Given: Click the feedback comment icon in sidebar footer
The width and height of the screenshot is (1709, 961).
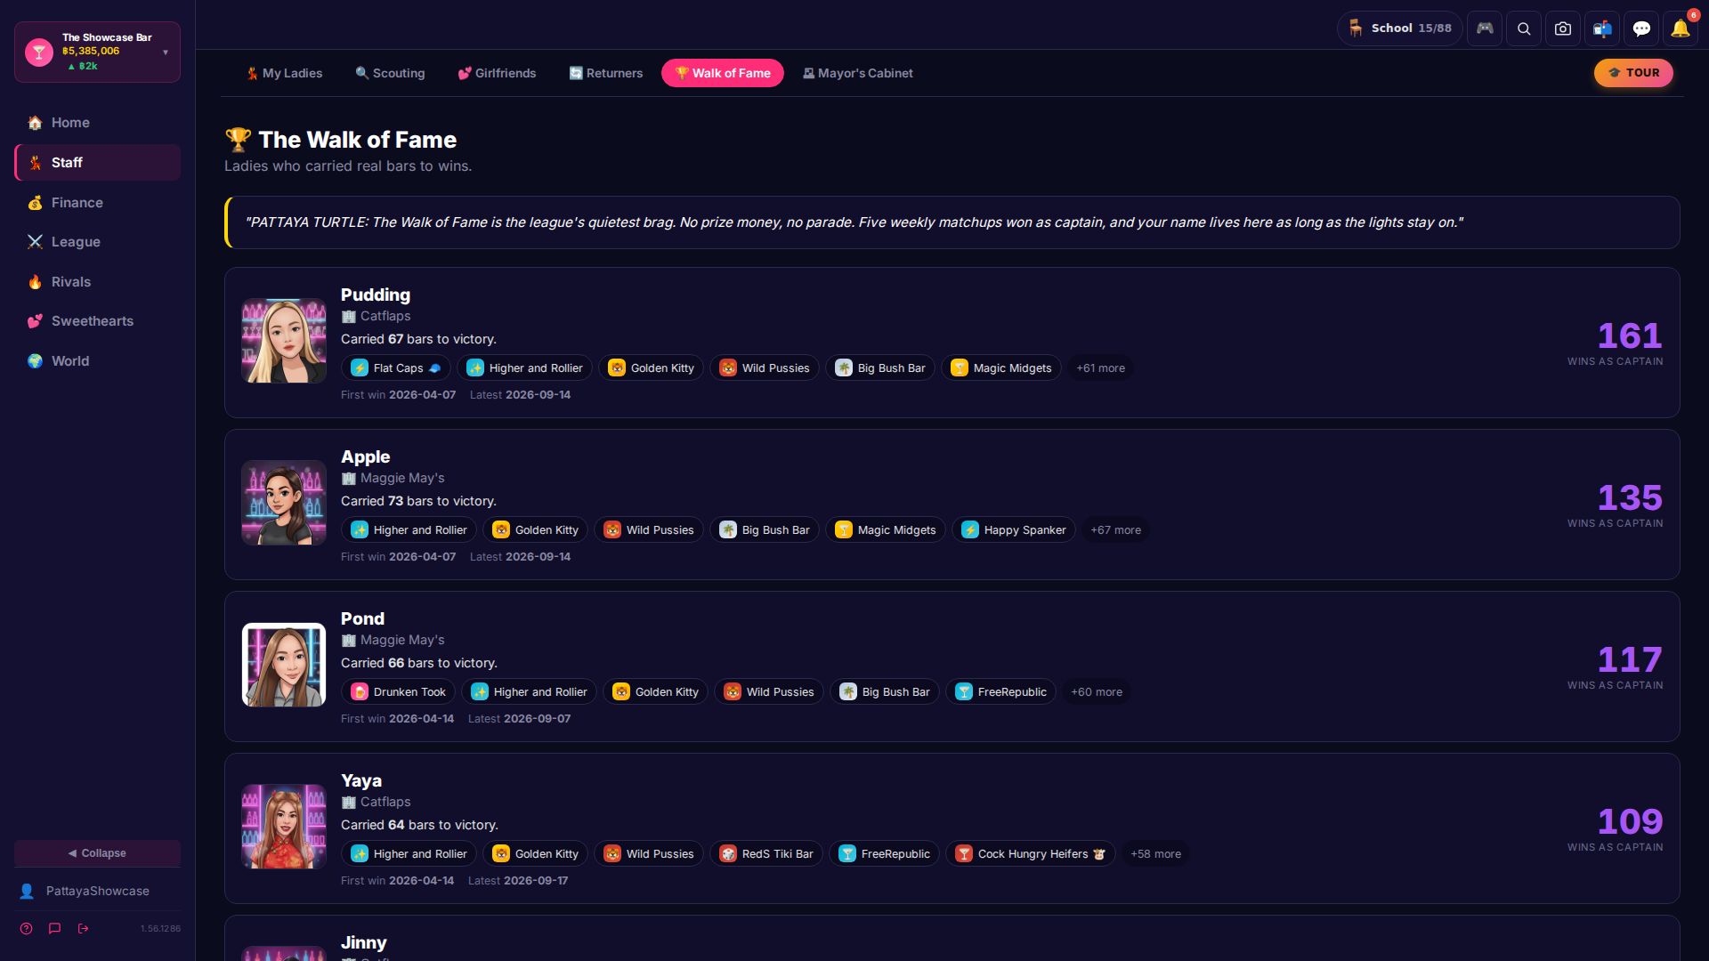Looking at the screenshot, I should pyautogui.click(x=55, y=928).
